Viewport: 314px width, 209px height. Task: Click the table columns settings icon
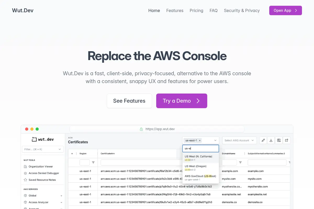pyautogui.click(x=279, y=140)
